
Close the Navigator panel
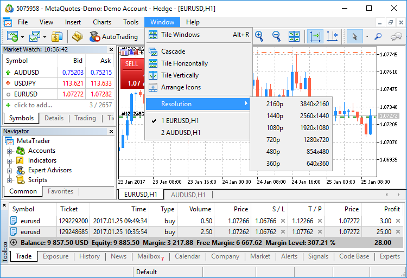click(112, 131)
